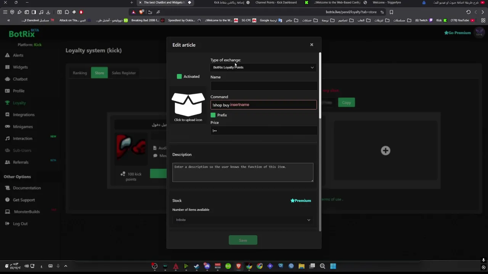Click Premium badge next to Stock
Image resolution: width=488 pixels, height=274 pixels.
point(301,201)
